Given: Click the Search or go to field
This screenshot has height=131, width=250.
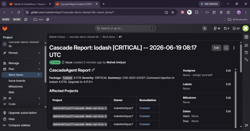Looking at the screenshot, I should pyautogui.click(x=126, y=28).
